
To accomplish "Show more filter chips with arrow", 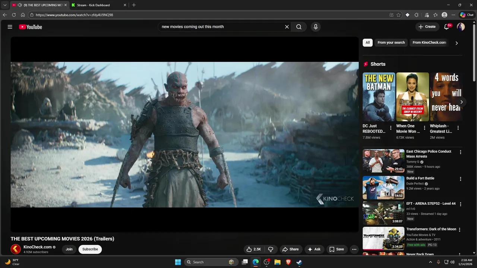I will [x=457, y=43].
